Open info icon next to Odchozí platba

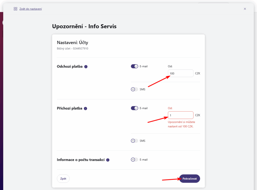pos(86,67)
